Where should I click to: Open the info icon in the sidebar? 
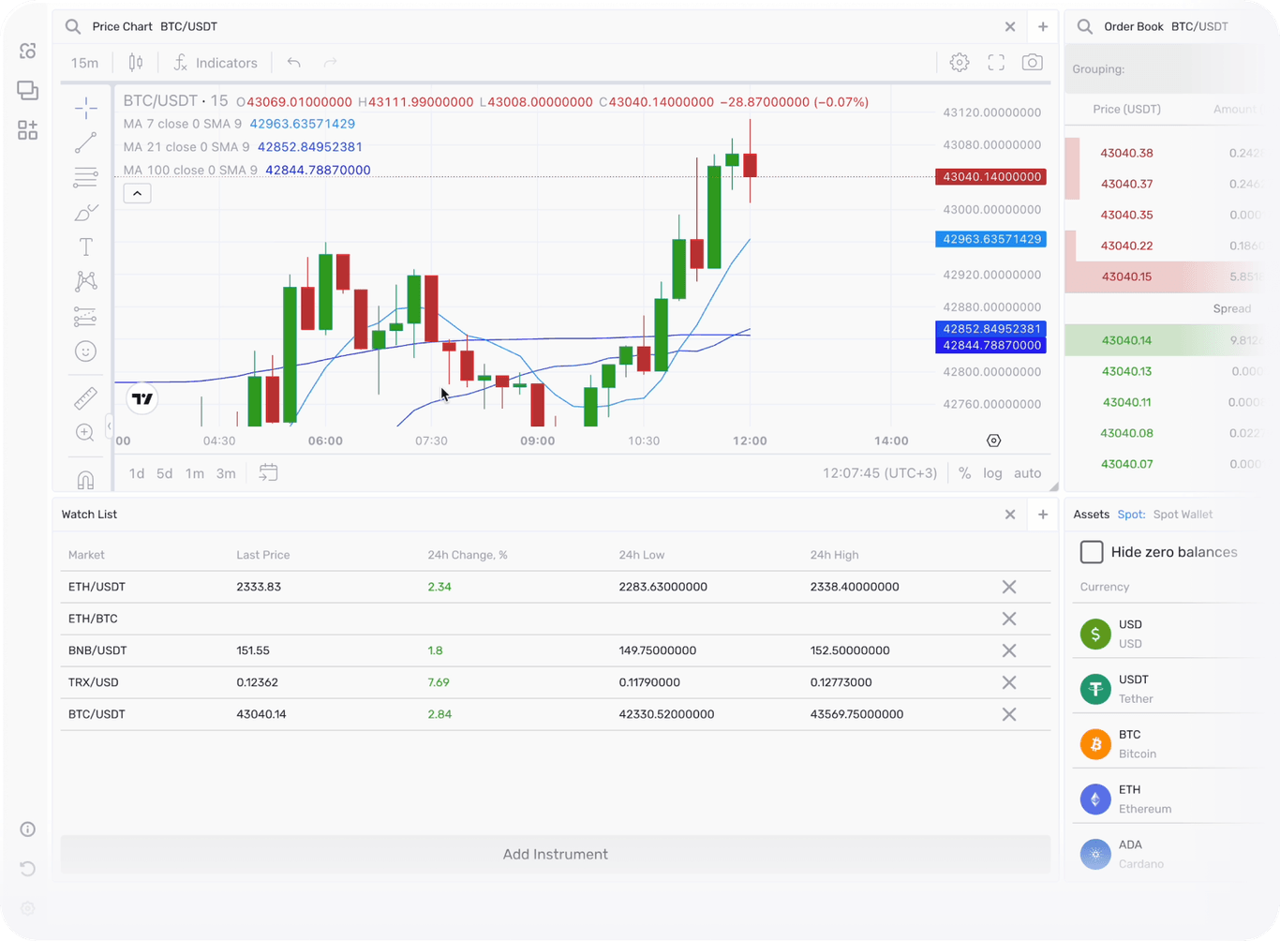tap(28, 829)
